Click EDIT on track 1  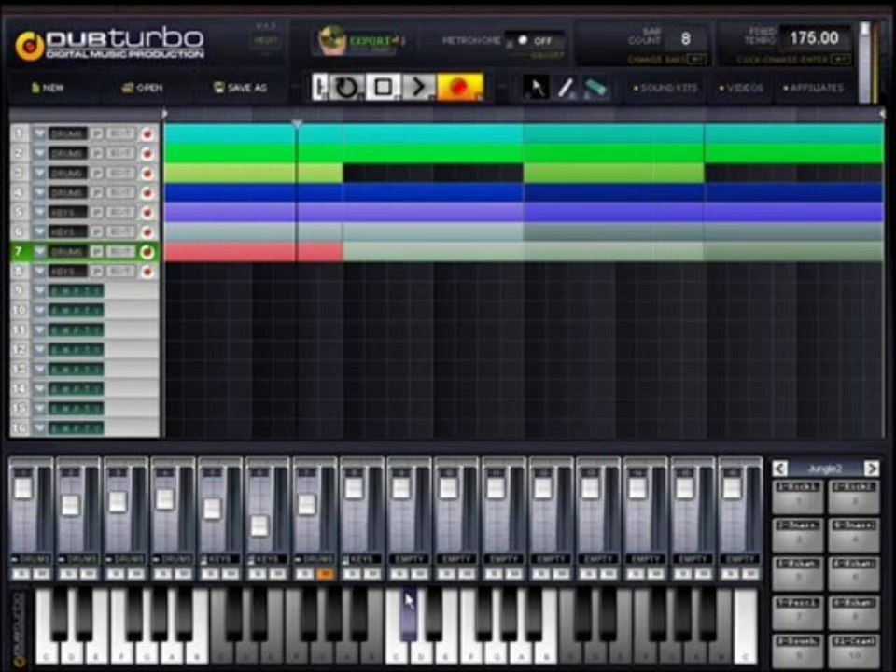click(121, 134)
